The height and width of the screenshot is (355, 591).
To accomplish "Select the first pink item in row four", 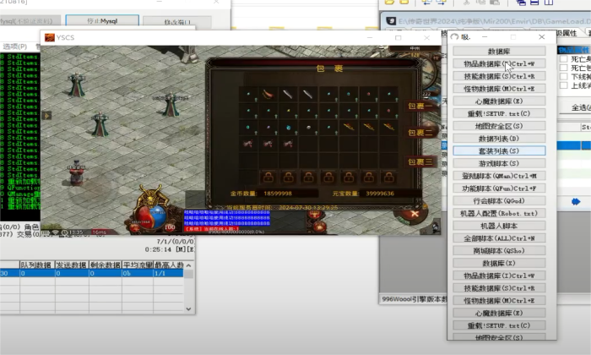I will click(247, 144).
